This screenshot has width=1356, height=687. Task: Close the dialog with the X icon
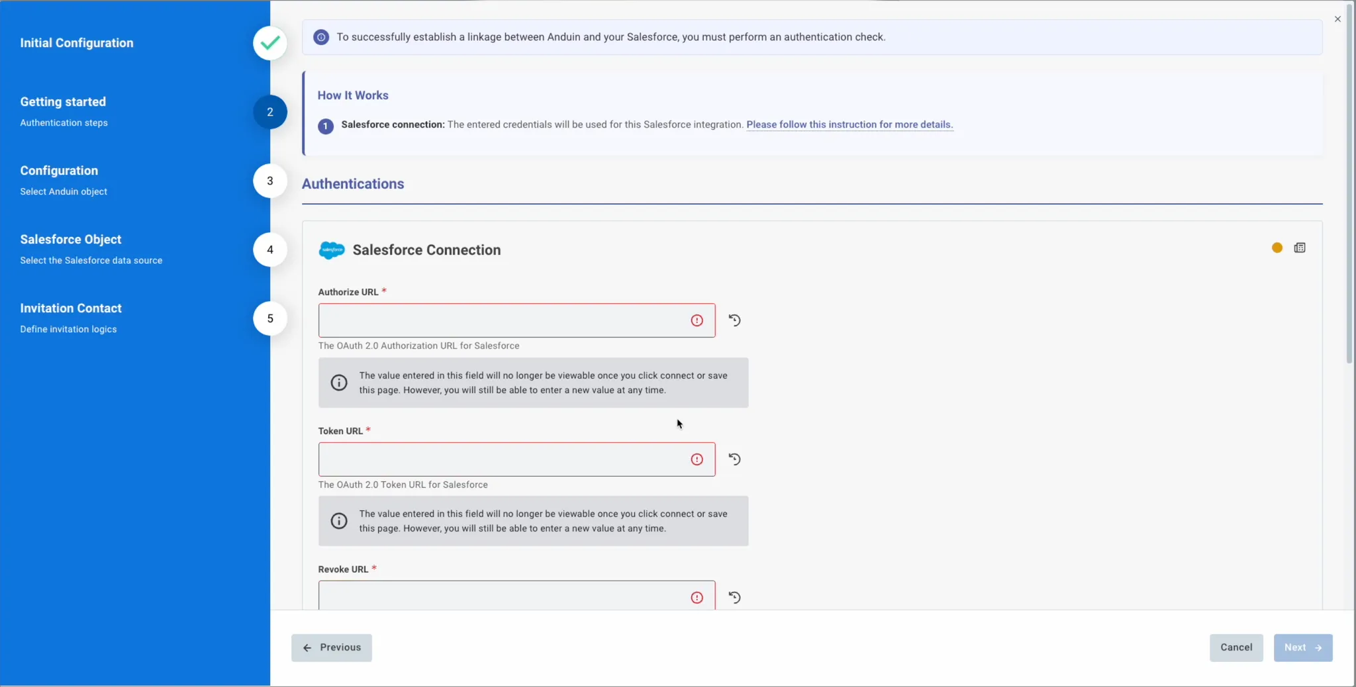tap(1337, 19)
